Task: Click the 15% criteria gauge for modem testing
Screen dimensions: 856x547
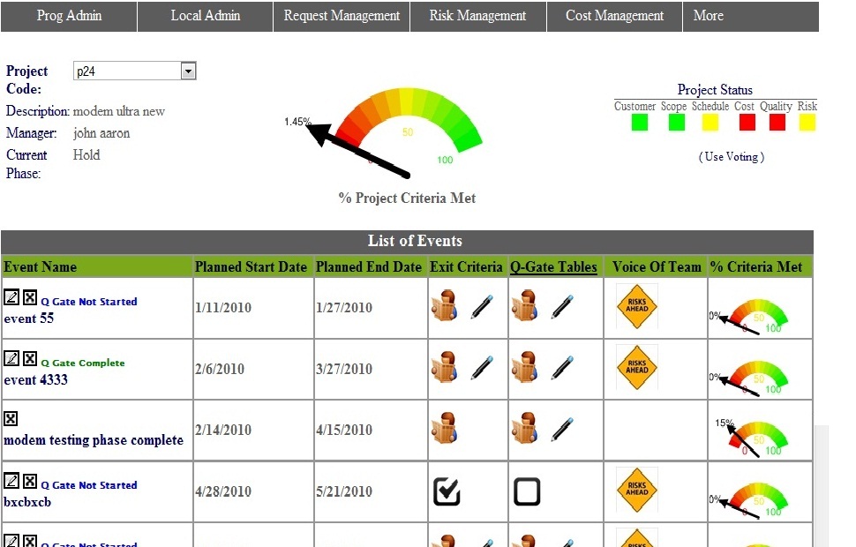Action: [750, 437]
